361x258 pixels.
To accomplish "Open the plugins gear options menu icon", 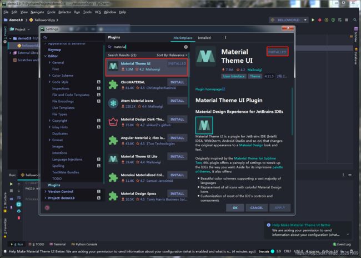I will [225, 38].
